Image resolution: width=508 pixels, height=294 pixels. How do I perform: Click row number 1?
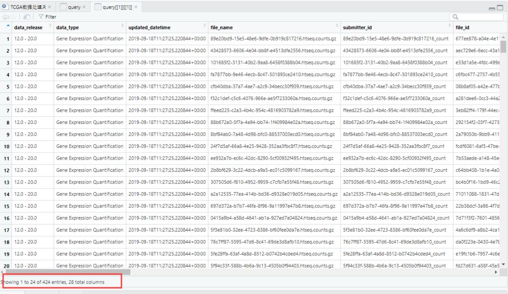coord(8,39)
